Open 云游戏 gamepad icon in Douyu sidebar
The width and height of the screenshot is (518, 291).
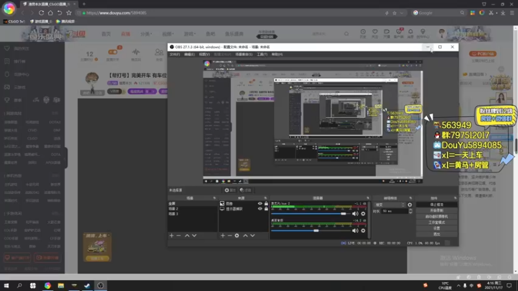pyautogui.click(x=7, y=87)
